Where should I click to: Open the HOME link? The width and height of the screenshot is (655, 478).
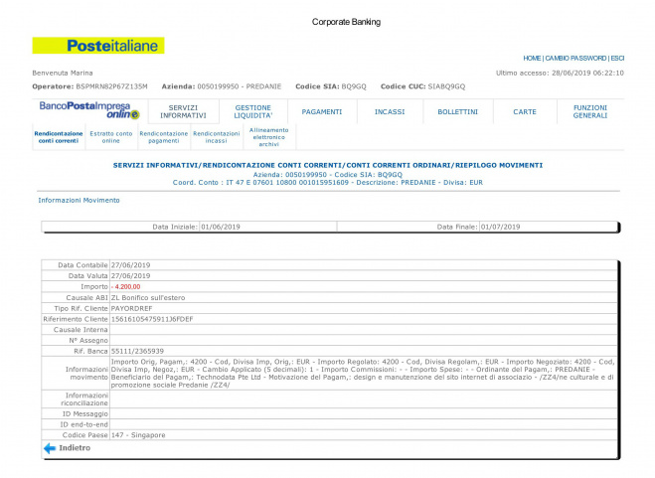pyautogui.click(x=532, y=59)
